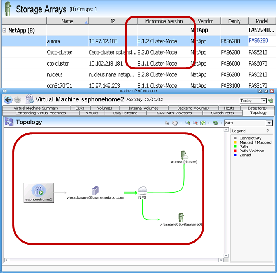This screenshot has width=277, height=273.
Task: Zoom in on the topology map
Action: point(188,123)
